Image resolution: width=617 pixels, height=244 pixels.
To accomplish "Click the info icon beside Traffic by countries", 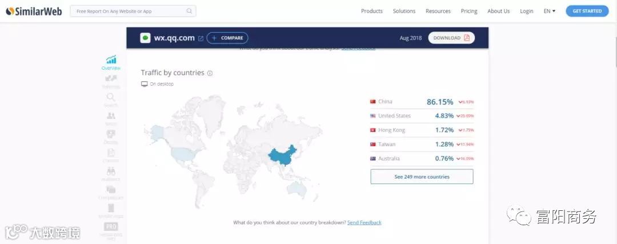I will point(210,73).
